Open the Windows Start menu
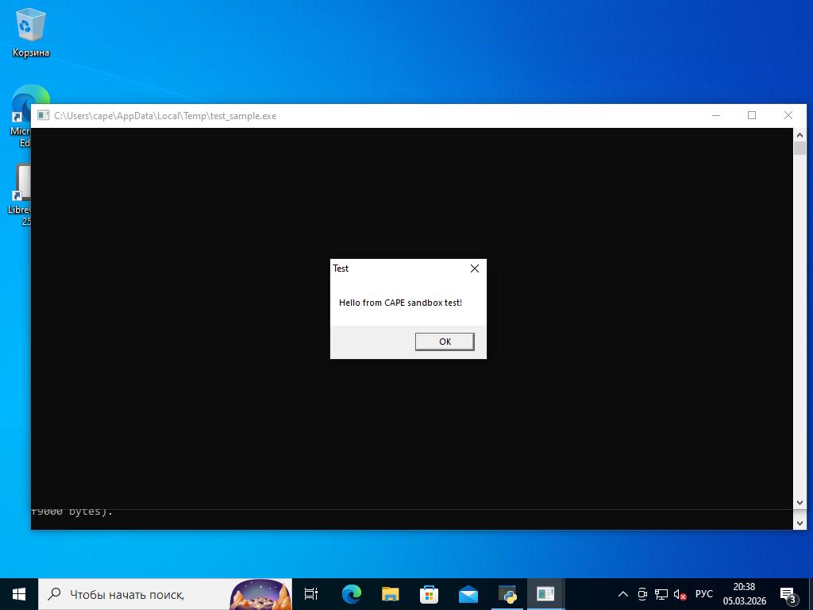This screenshot has width=813, height=610. click(x=19, y=593)
